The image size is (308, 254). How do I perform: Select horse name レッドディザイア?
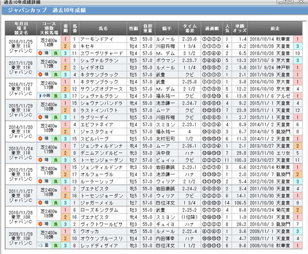point(99,246)
